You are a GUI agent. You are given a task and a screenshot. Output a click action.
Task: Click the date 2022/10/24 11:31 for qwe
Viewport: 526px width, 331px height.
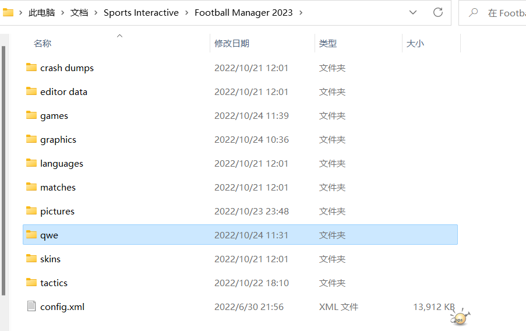point(251,235)
